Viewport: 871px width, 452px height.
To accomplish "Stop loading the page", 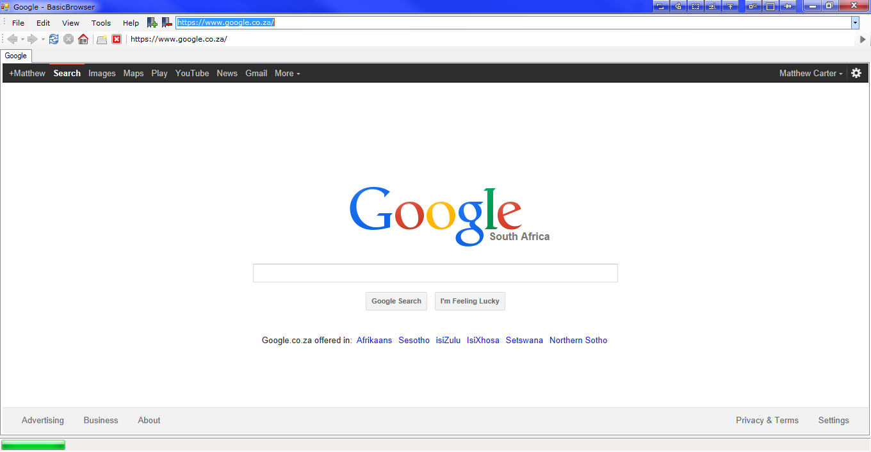I will [x=69, y=39].
